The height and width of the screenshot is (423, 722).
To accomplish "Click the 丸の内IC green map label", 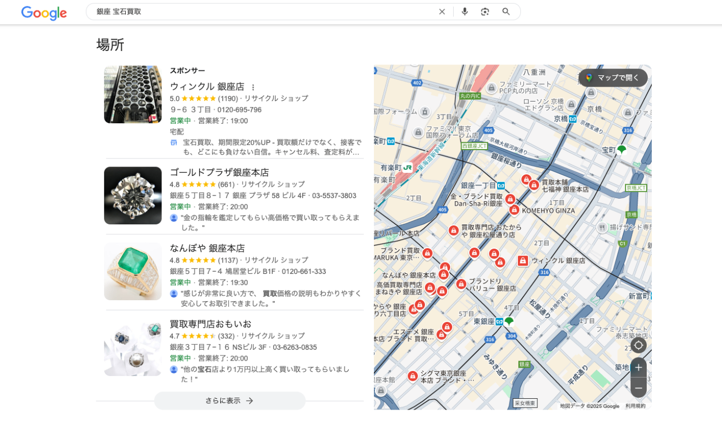I will pyautogui.click(x=470, y=96).
